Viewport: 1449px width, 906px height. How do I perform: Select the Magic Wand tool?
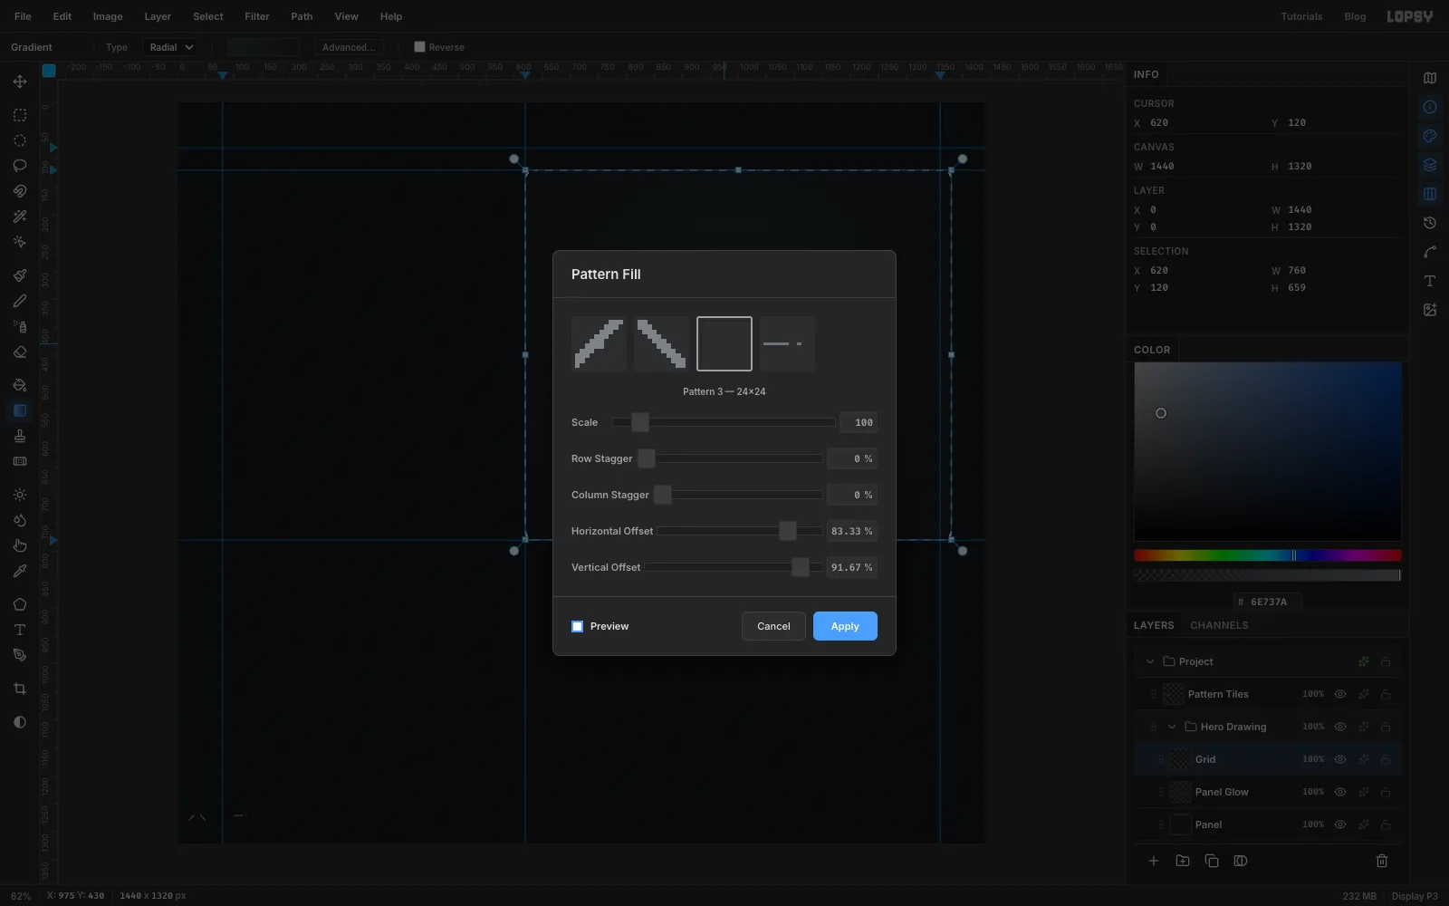pos(20,217)
